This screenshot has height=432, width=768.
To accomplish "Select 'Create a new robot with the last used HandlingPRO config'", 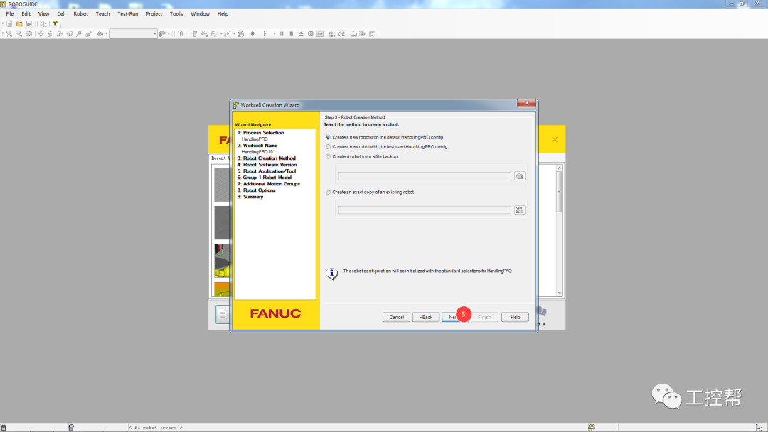I will pos(328,147).
